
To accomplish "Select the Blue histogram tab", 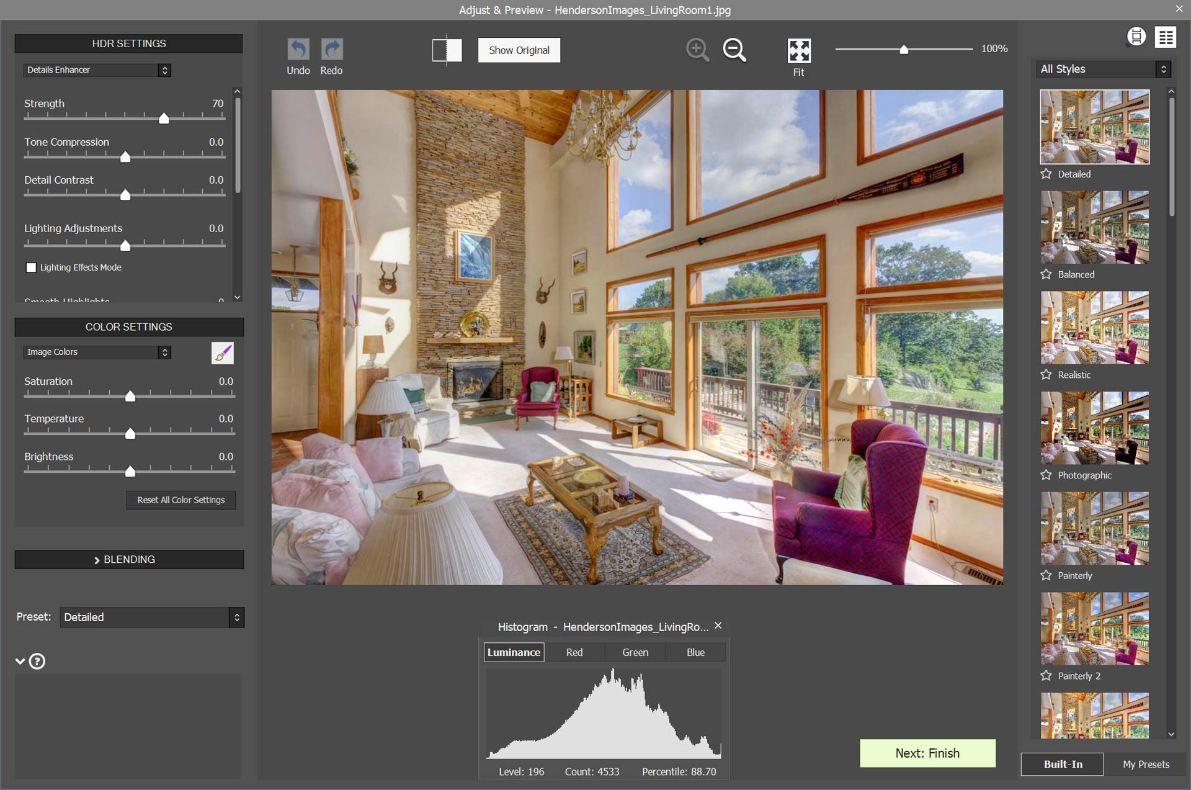I will tap(695, 652).
